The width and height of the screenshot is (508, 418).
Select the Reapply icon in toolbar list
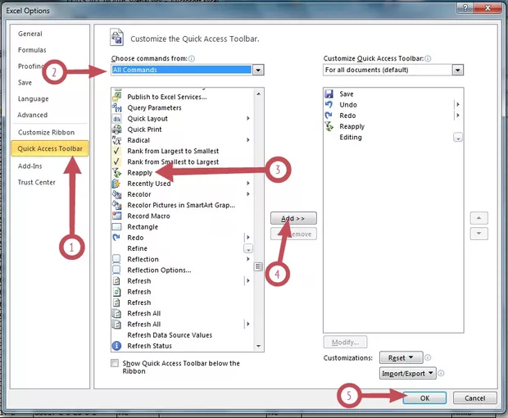click(x=329, y=126)
